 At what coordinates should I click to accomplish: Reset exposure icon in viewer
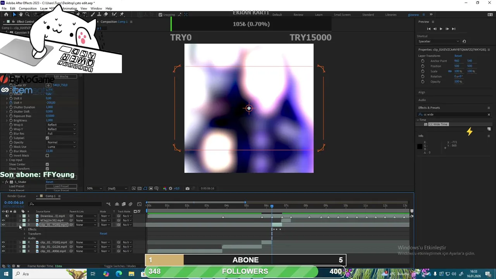[x=170, y=188]
